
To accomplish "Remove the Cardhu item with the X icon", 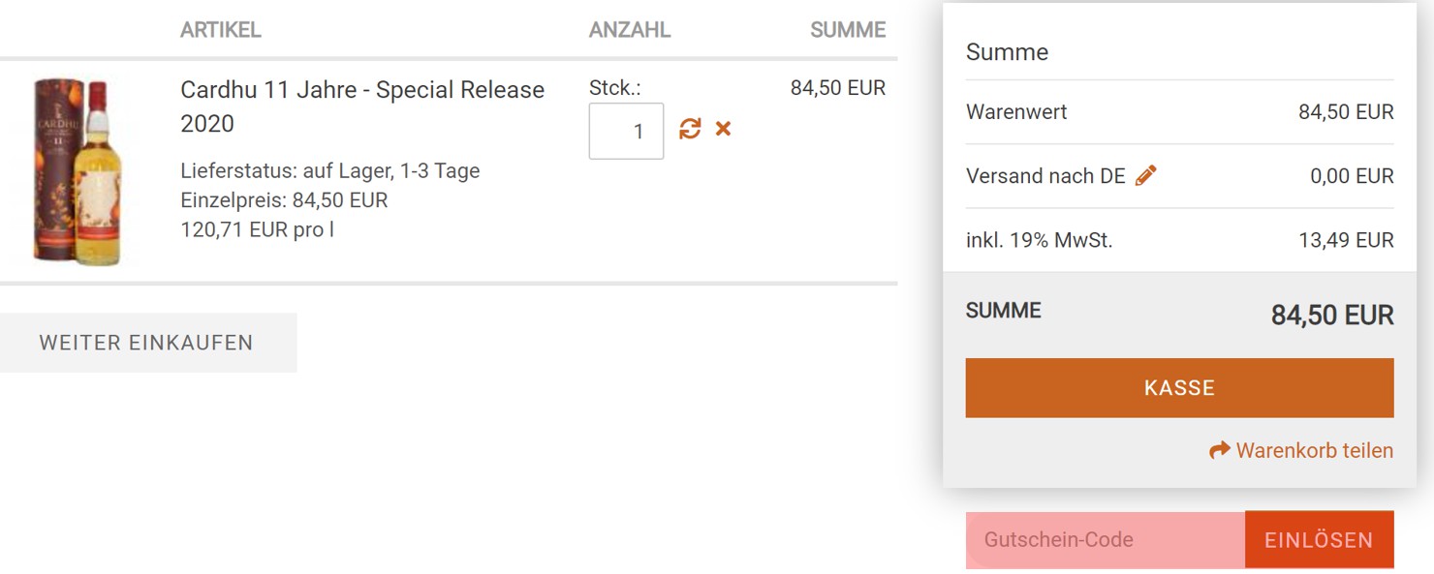I will 723,129.
